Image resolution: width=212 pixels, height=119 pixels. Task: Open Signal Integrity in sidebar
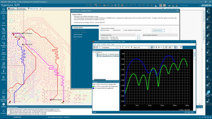(x=4, y=52)
